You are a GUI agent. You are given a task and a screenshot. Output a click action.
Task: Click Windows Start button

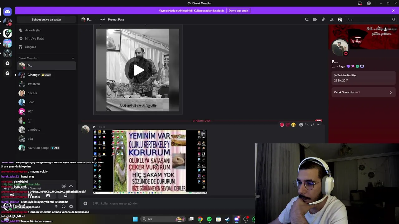pyautogui.click(x=135, y=219)
